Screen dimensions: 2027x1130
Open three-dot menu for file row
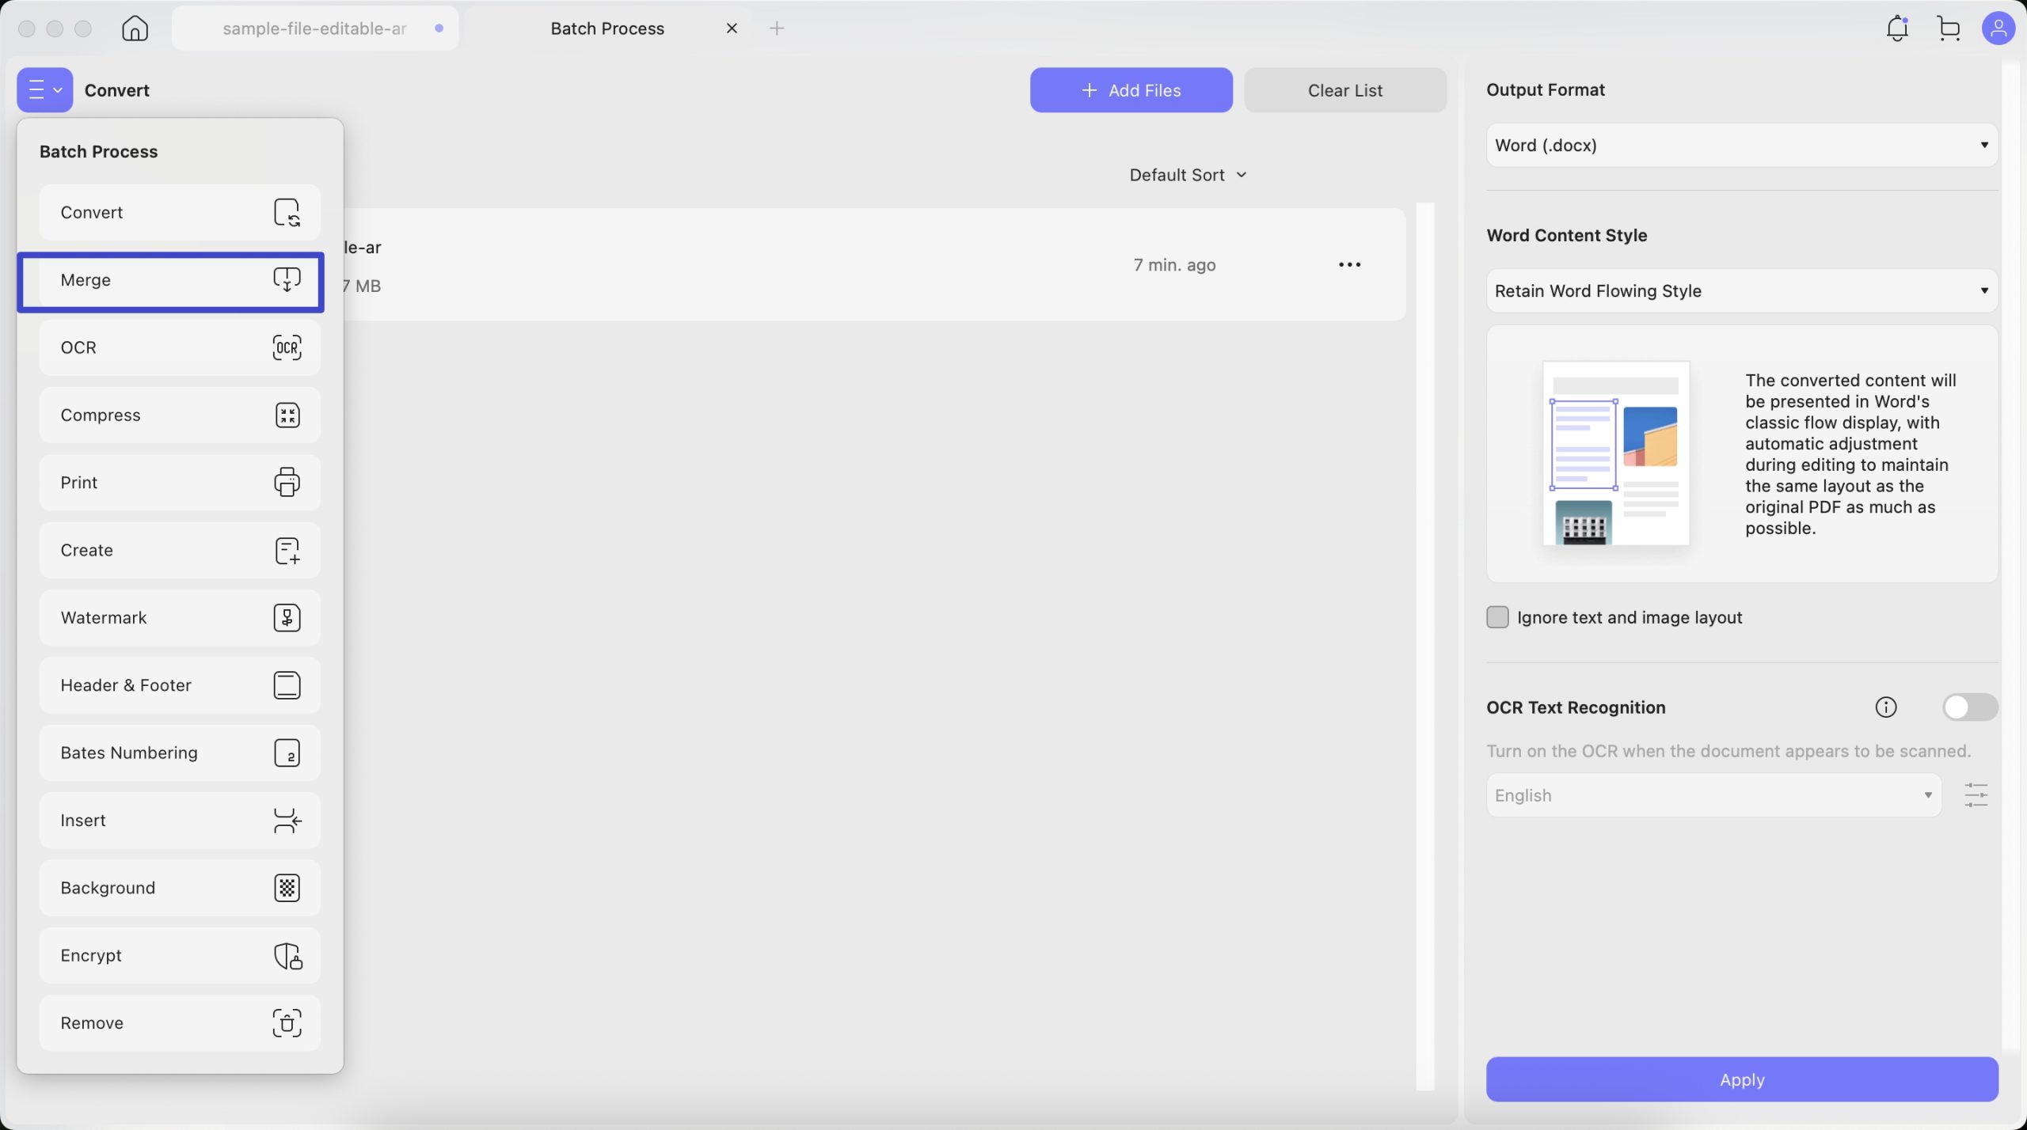click(1349, 265)
